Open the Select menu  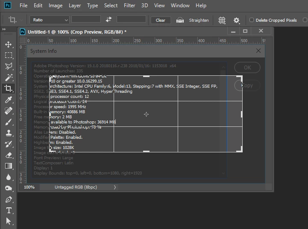pos(111,6)
